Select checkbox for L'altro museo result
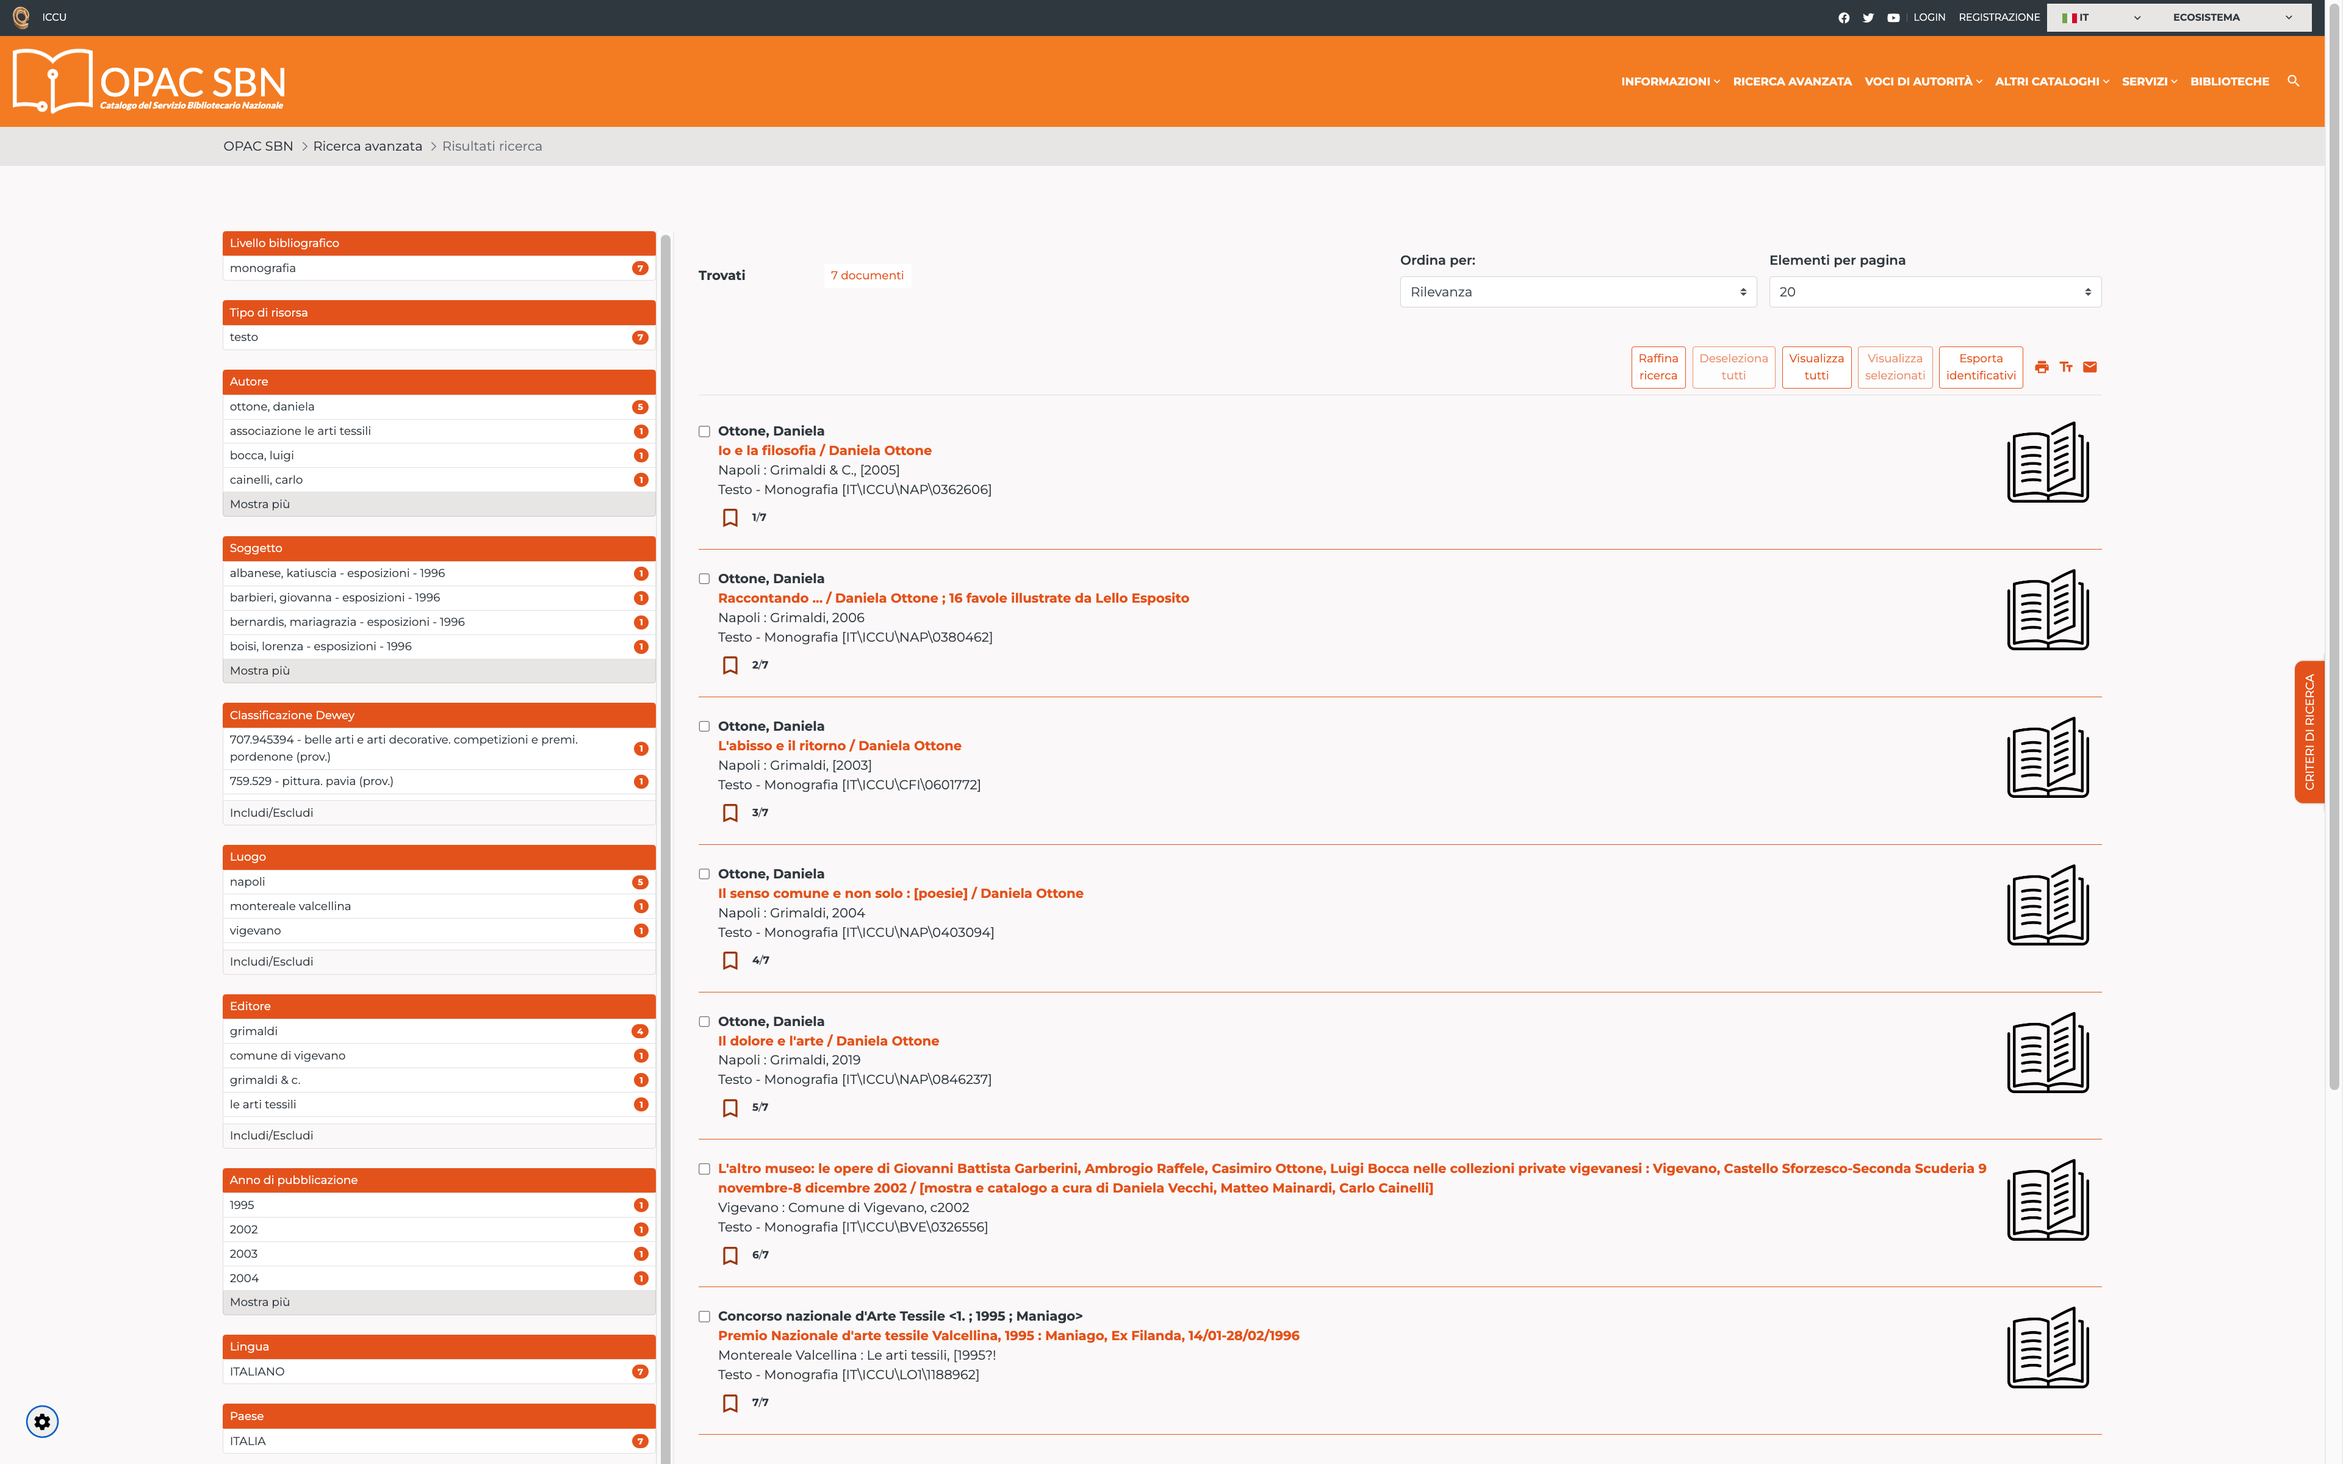Image resolution: width=2343 pixels, height=1464 pixels. pyautogui.click(x=704, y=1169)
